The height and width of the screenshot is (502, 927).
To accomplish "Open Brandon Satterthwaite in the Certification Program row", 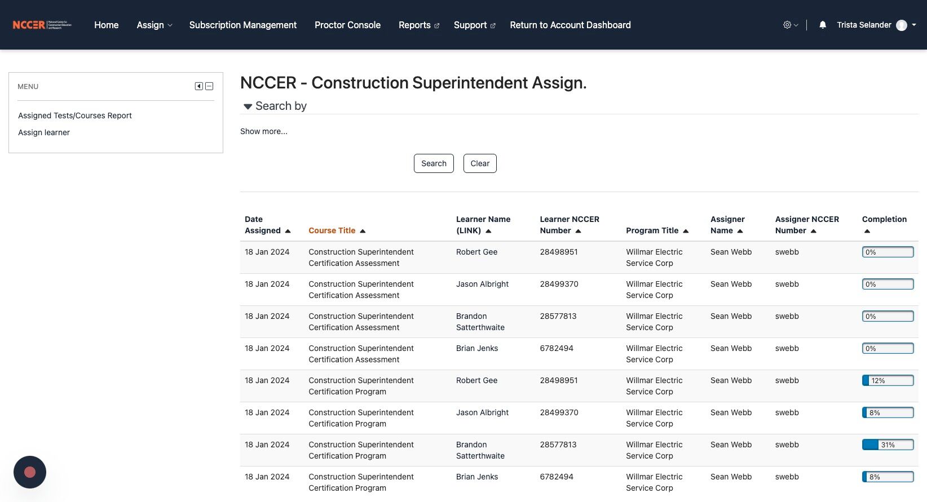I will (x=480, y=450).
